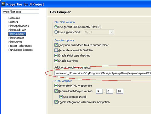Toggle Copy non-embedded files to output folder
The image size is (151, 114).
[56, 45]
